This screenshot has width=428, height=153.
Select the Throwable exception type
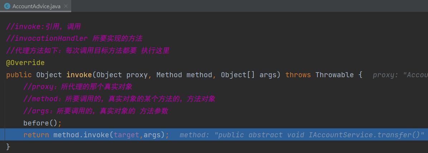(334, 75)
